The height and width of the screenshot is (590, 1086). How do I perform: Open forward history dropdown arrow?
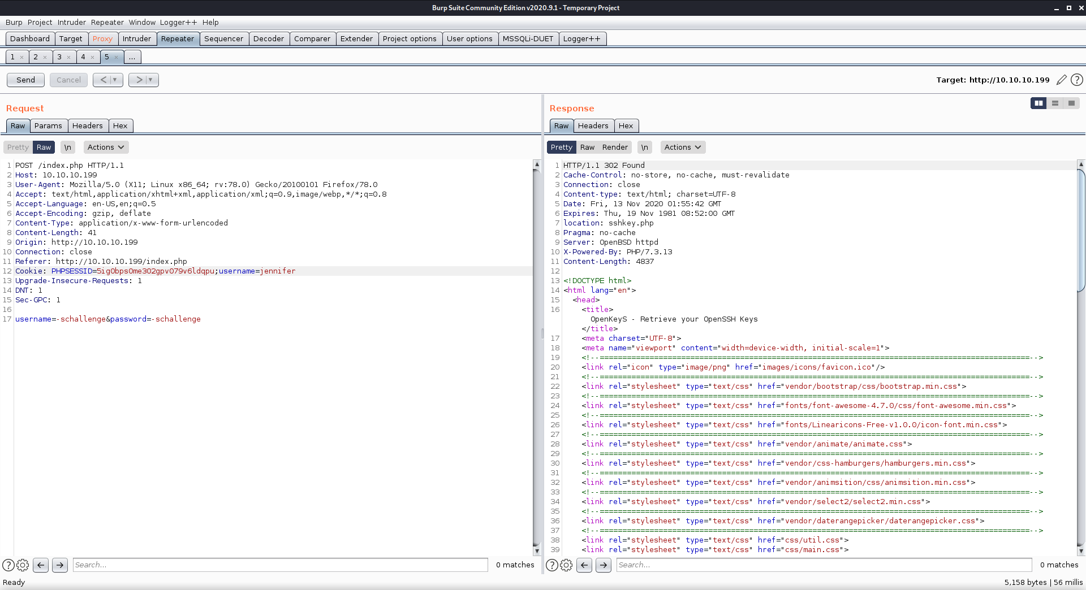click(150, 80)
